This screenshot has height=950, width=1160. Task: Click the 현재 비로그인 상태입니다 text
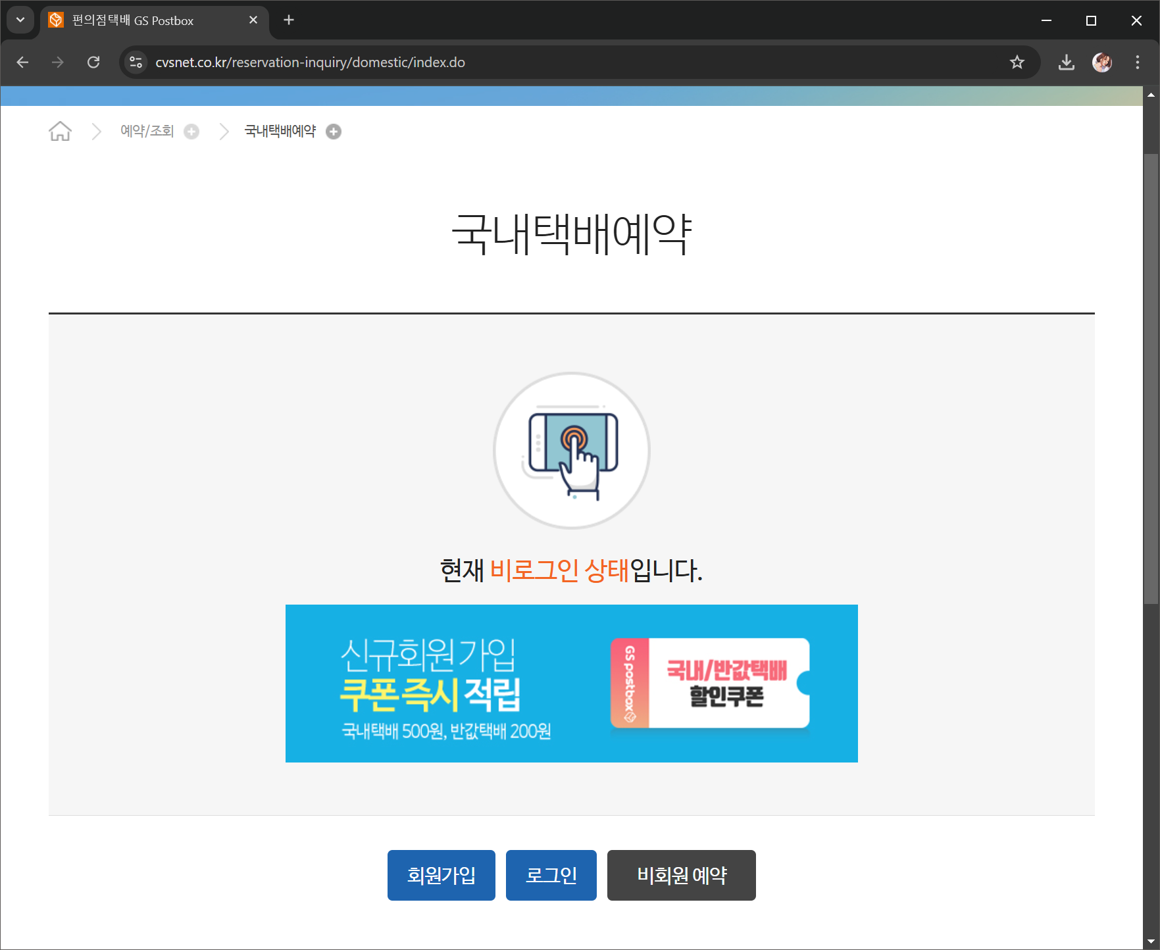571,570
